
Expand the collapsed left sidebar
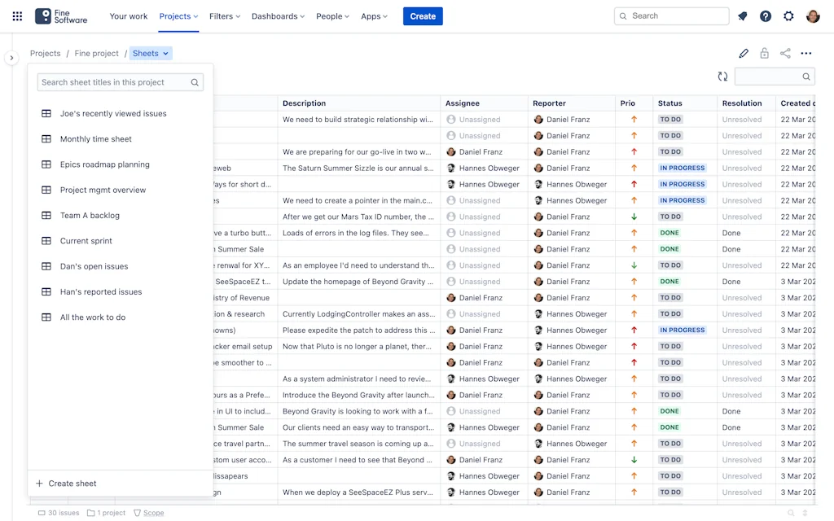(11, 58)
